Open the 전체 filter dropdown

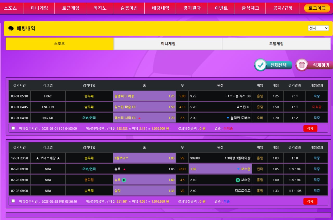pos(318,28)
